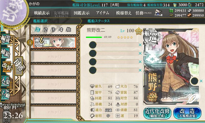The width and height of the screenshot is (205, 123).
Task: Select the 他 other ships tab
Action: click(68, 30)
